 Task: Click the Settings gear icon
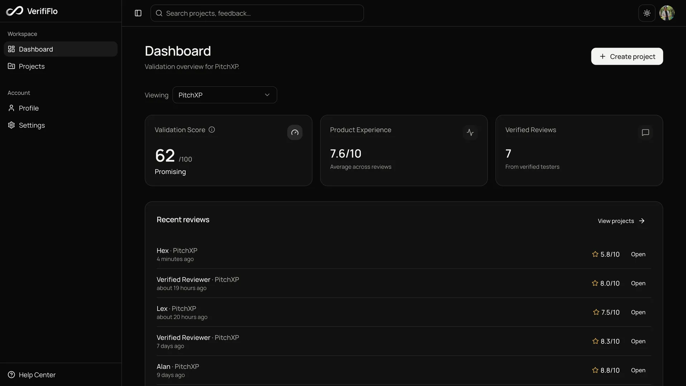pyautogui.click(x=11, y=125)
